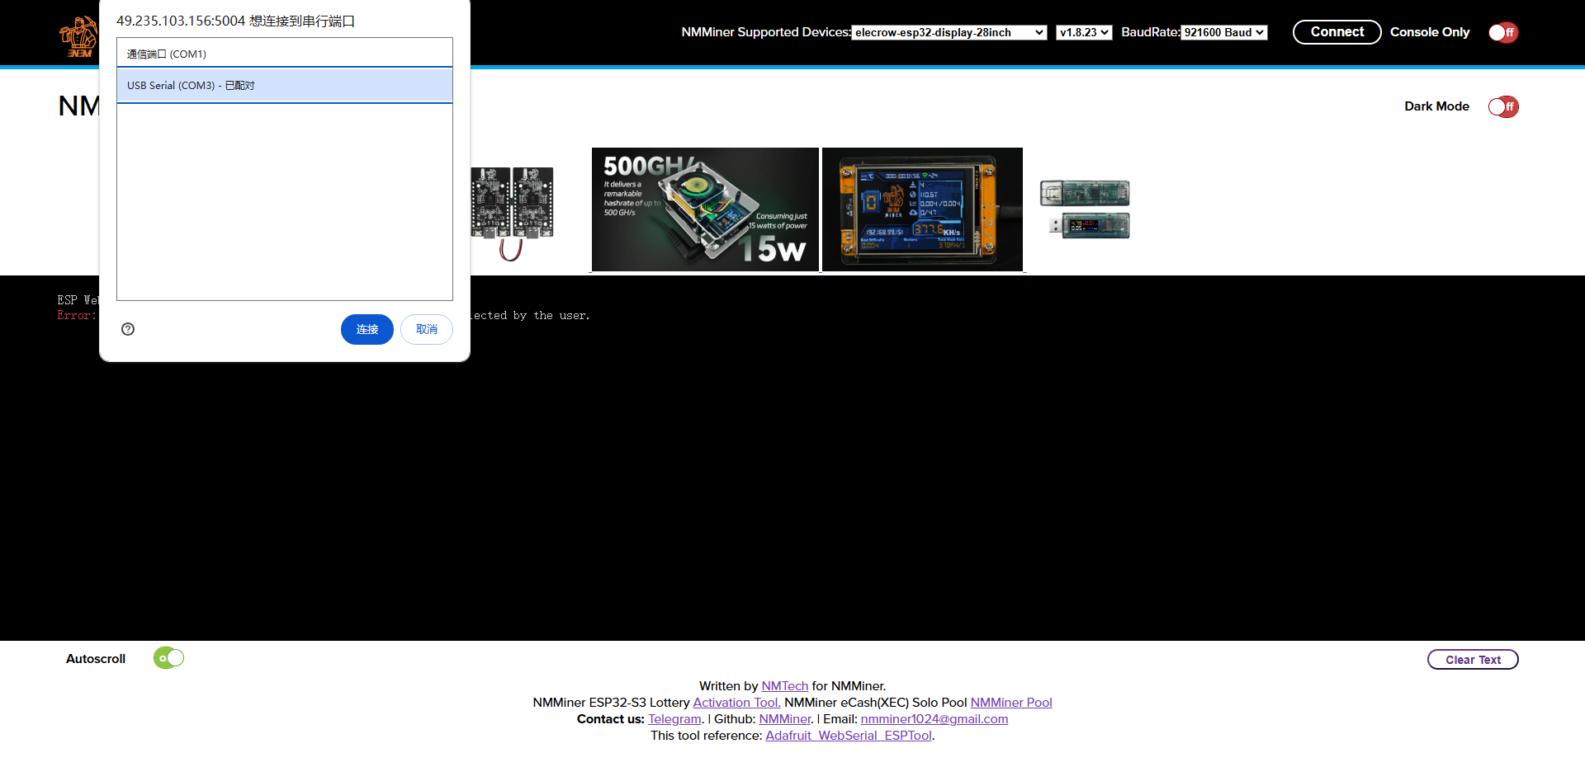Select the orange display miner image

pos(922,209)
